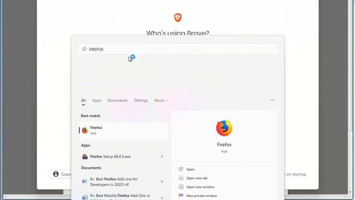355x200 pixels.
Task: Select Firefox Setup 66.0.5.exe result
Action: click(x=124, y=157)
